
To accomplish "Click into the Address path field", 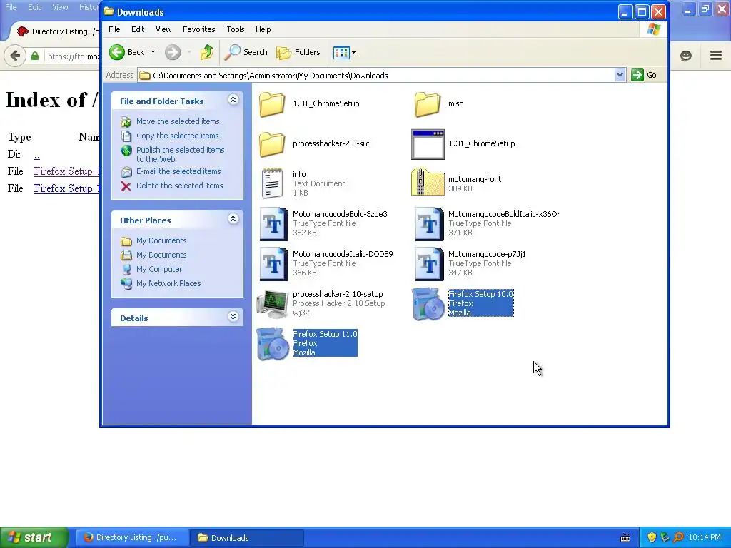I will [x=377, y=76].
